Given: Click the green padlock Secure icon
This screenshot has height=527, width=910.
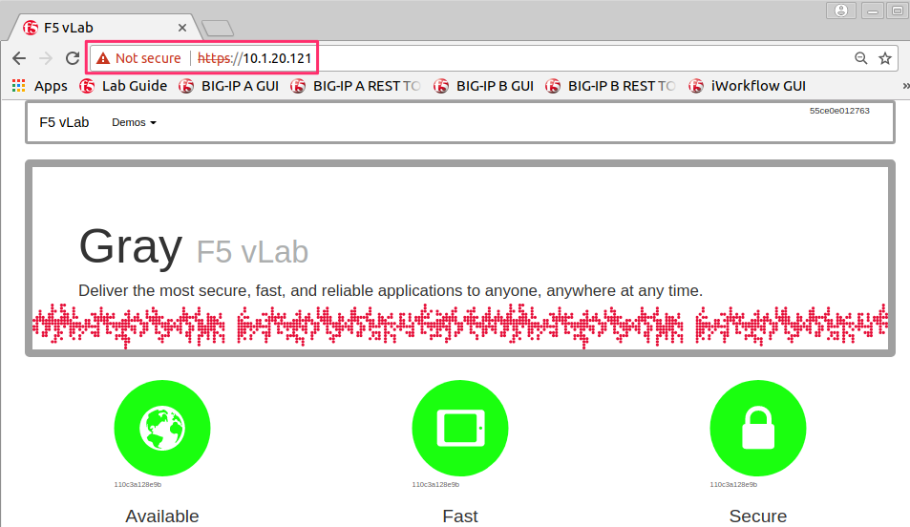Looking at the screenshot, I should point(758,429).
